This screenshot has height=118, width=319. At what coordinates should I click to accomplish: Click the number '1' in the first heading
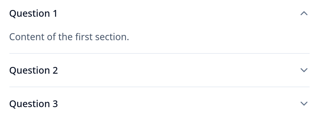tap(55, 14)
